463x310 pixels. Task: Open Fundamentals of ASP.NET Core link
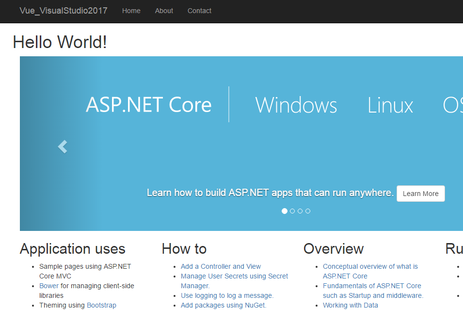click(x=373, y=291)
